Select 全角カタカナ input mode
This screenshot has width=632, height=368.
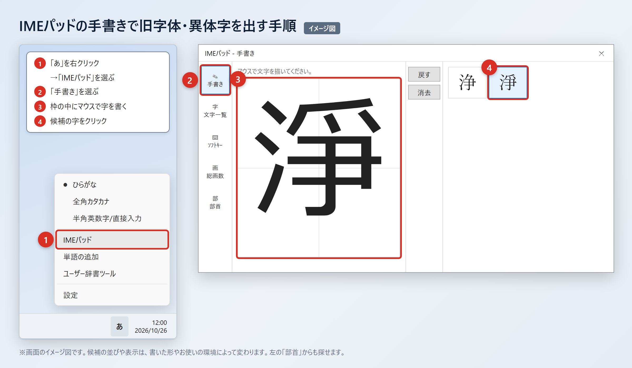112,202
